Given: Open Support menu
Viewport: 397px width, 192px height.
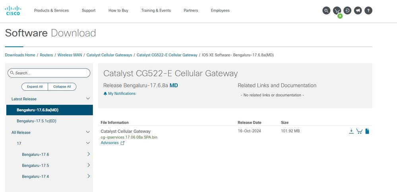Looking at the screenshot, I should click(x=89, y=11).
